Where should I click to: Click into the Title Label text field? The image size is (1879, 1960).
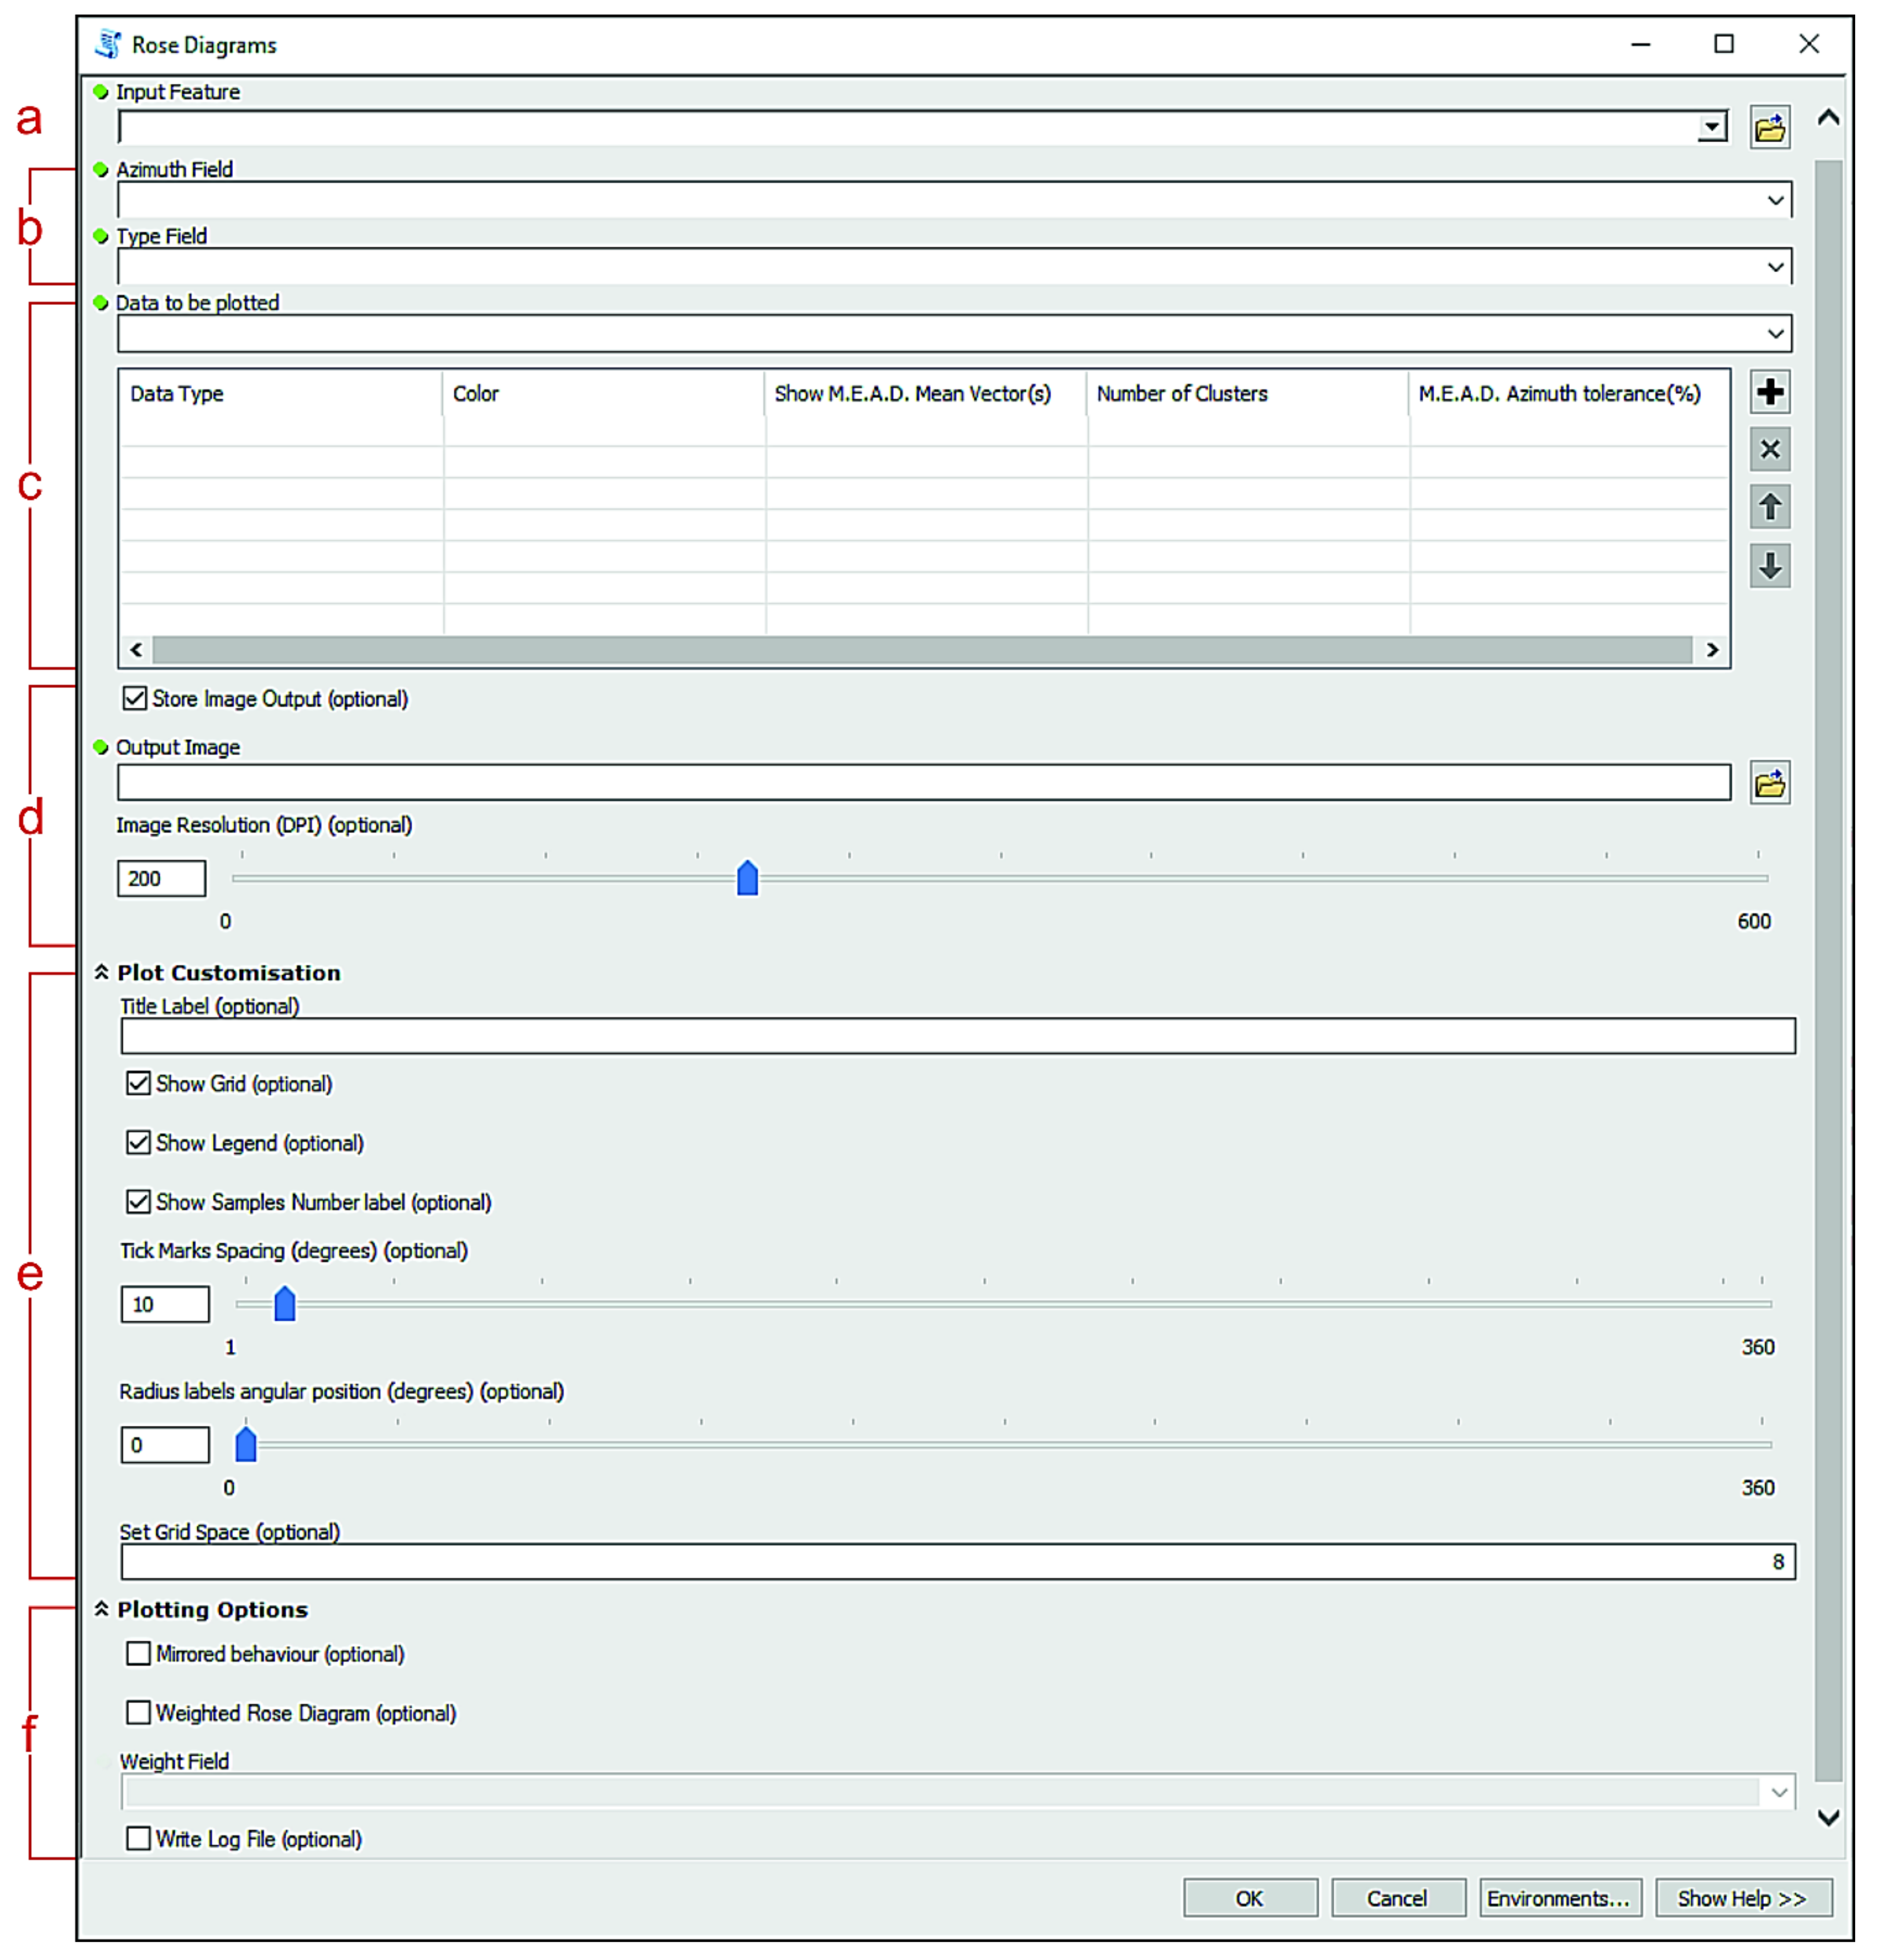click(956, 1036)
